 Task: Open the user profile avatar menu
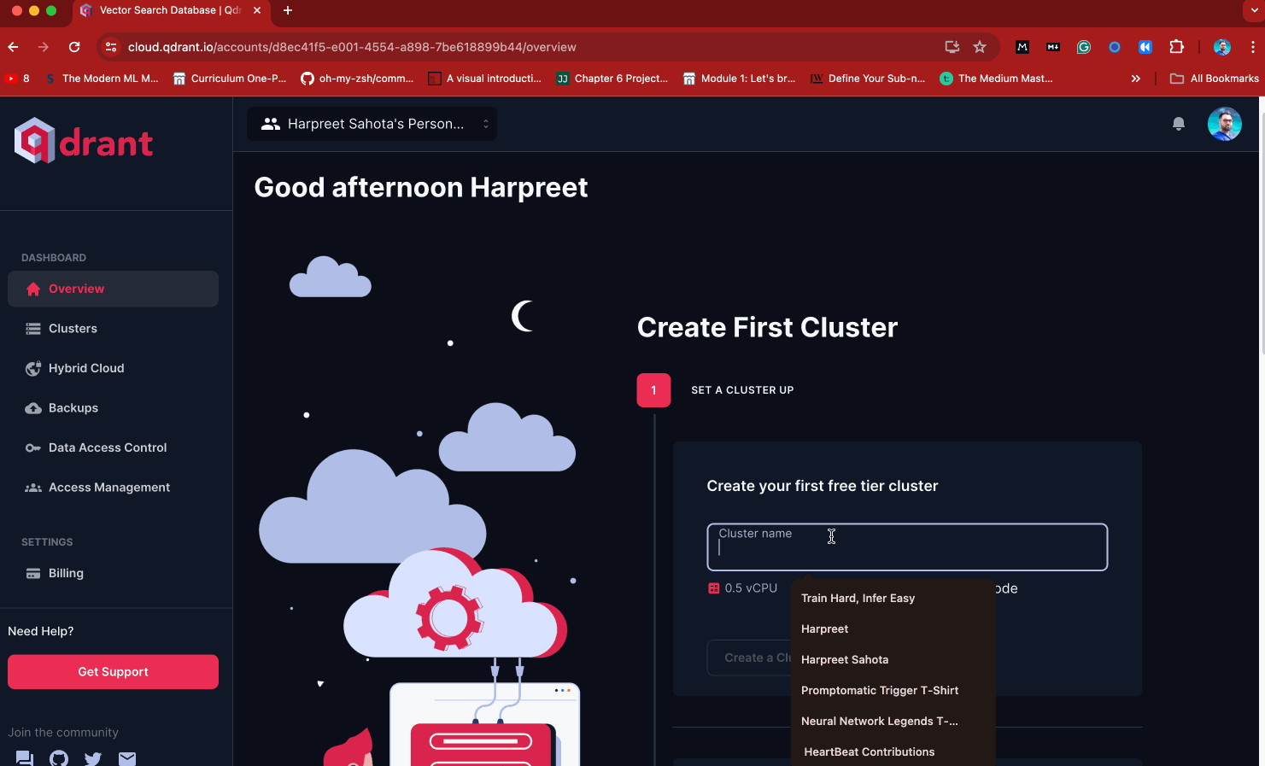(x=1224, y=124)
